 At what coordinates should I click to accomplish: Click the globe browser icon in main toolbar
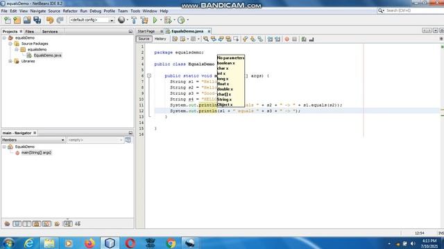click(x=121, y=20)
